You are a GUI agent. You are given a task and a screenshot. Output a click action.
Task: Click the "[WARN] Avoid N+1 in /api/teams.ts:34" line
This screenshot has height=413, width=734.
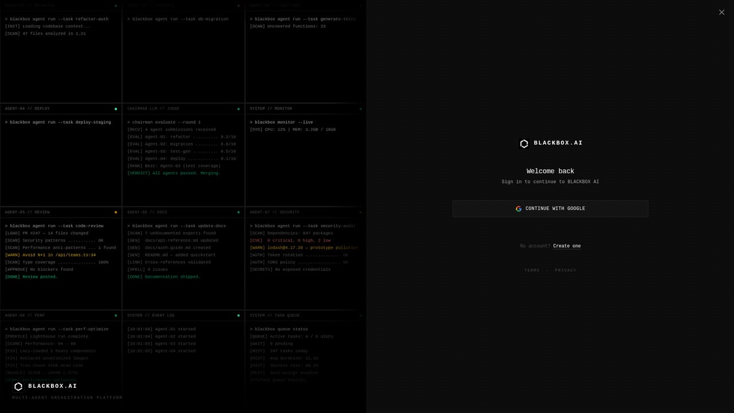50,255
